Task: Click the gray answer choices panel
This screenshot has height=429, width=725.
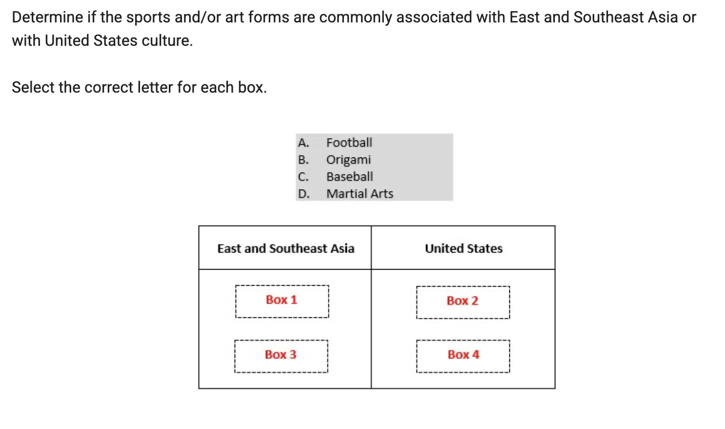Action: (374, 167)
